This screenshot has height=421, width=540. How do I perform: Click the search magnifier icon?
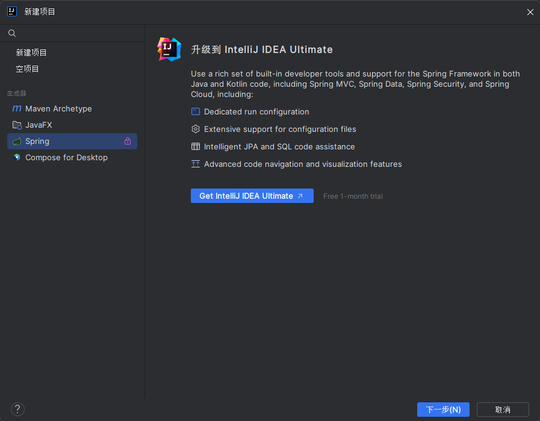coord(12,34)
